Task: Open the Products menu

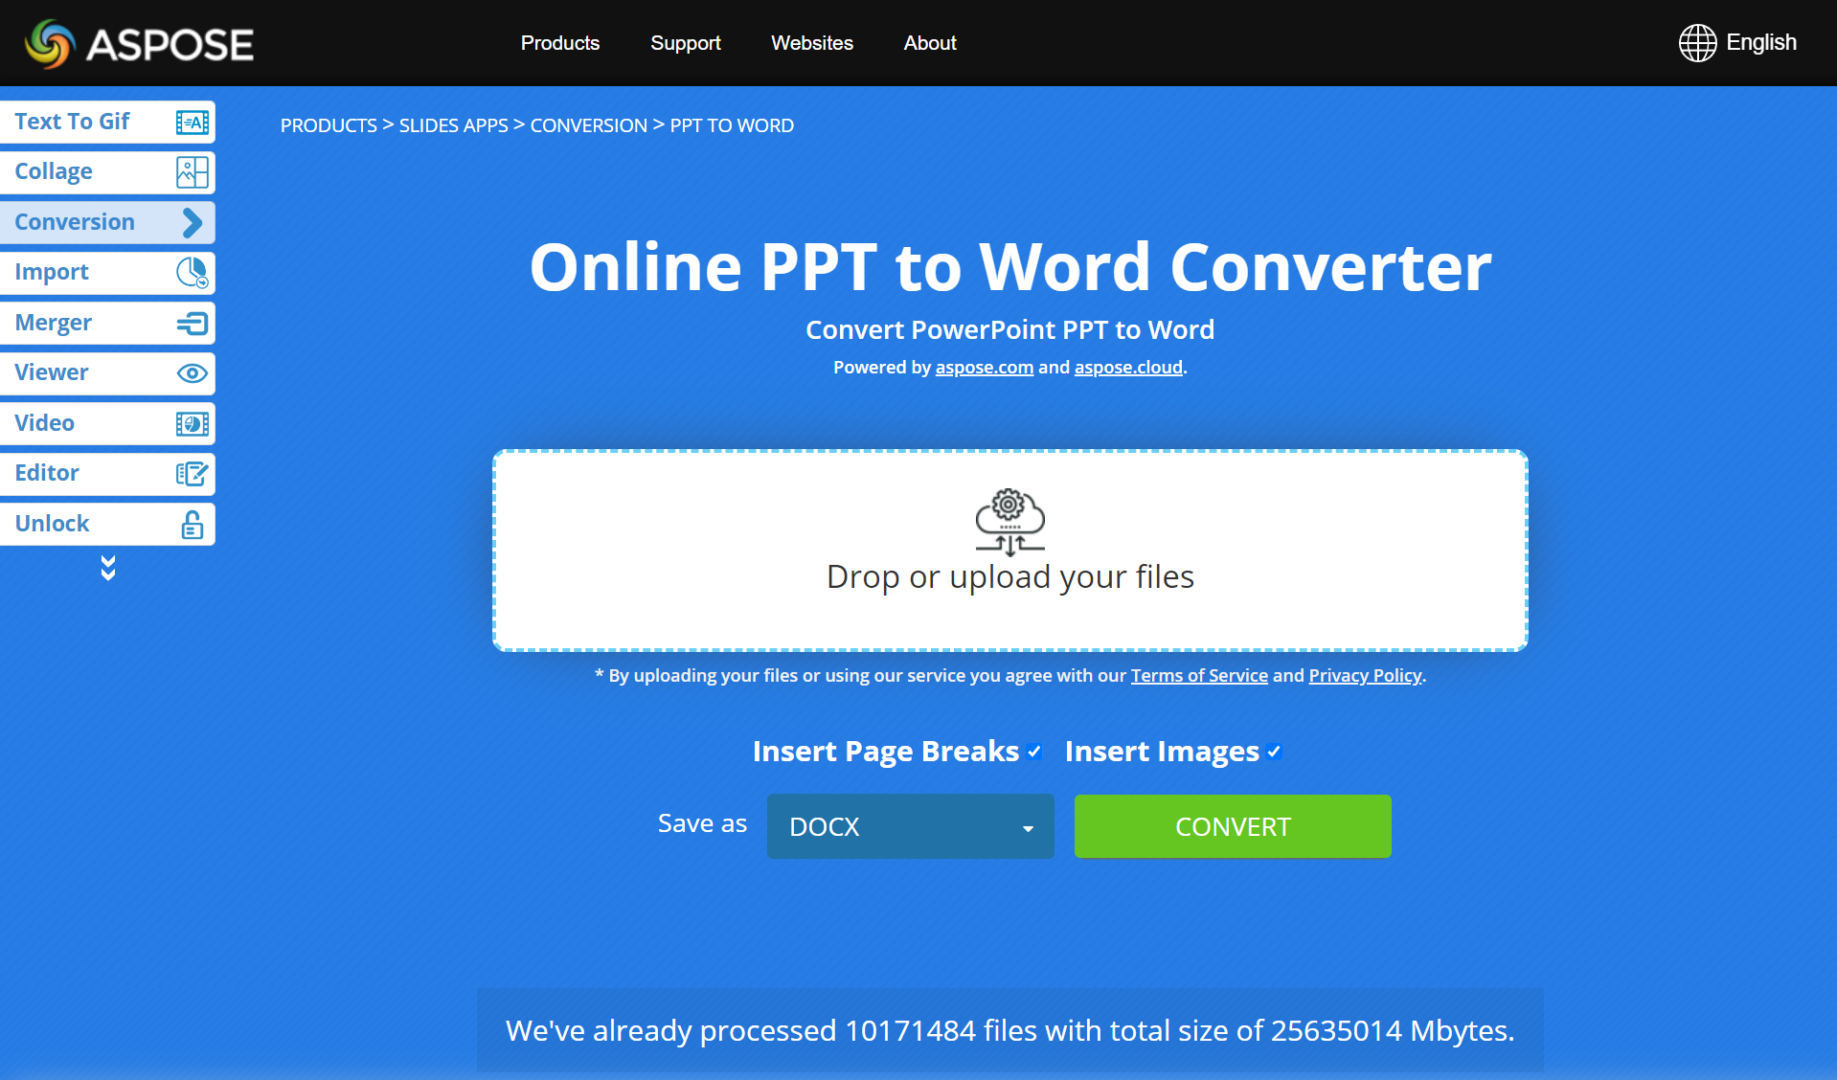Action: 559,43
